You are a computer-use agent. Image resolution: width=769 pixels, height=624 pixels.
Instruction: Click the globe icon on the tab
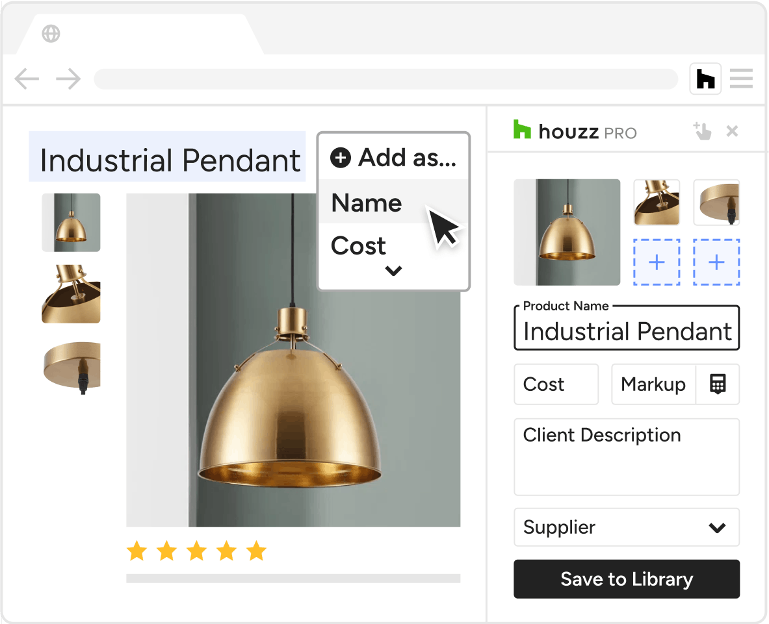51,33
